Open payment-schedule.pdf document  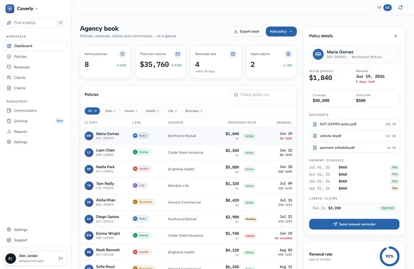(x=354, y=147)
